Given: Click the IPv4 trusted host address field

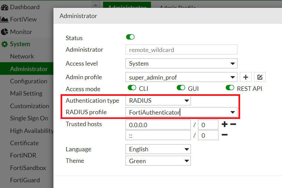Looking at the screenshot, I should [x=158, y=125].
